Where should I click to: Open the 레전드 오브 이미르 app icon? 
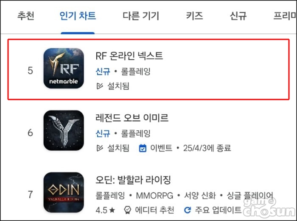click(x=64, y=130)
